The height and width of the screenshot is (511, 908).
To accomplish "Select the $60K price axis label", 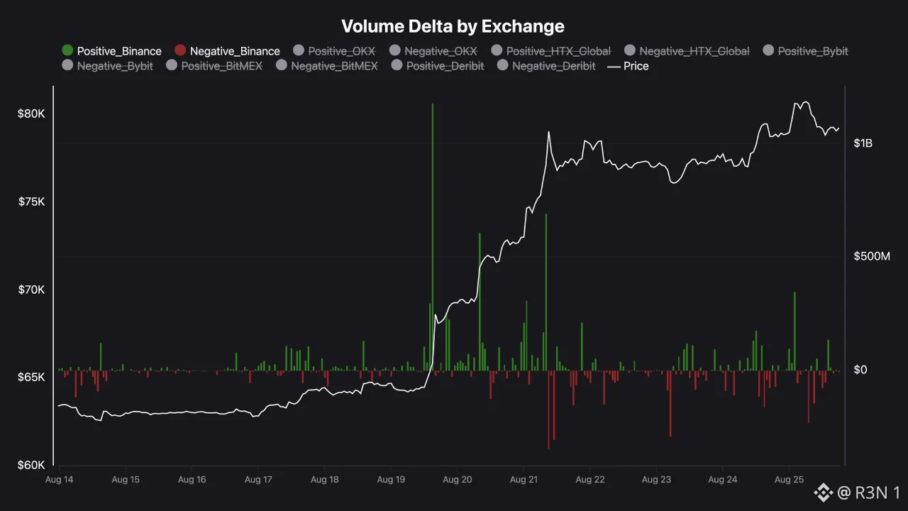I will pyautogui.click(x=31, y=465).
